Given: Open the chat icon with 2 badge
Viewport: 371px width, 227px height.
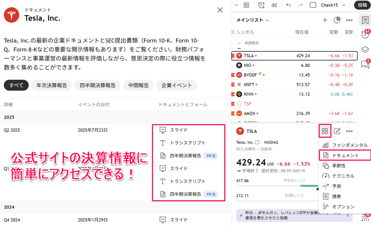Looking at the screenshot, I should click(x=365, y=64).
